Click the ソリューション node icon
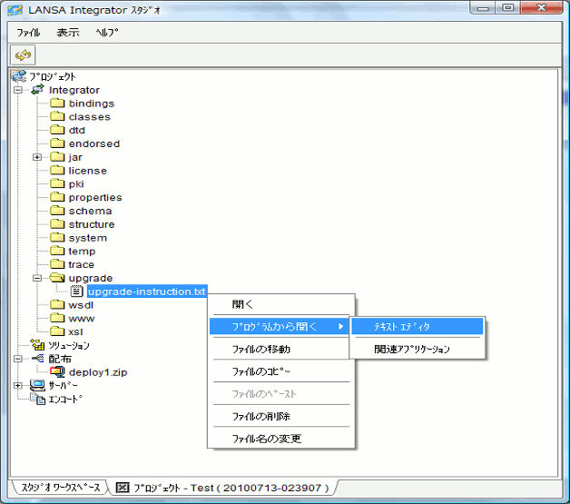This screenshot has width=570, height=504. (37, 345)
